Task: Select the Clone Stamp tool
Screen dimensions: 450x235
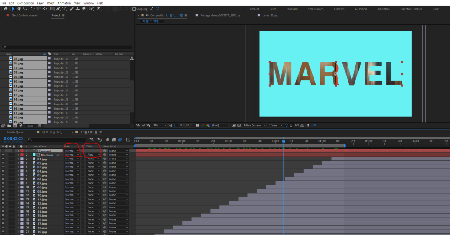Action: [x=77, y=9]
